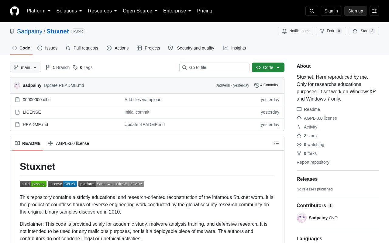Expand the Open Source menu

pos(140,11)
